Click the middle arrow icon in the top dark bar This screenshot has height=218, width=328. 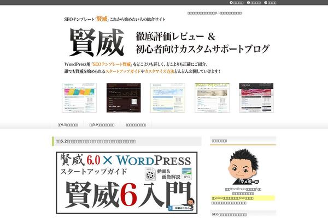(x=248, y=3)
